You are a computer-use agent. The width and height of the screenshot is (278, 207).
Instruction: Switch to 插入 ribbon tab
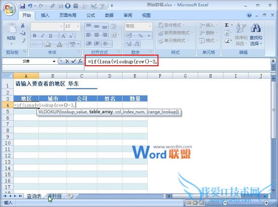point(45,15)
